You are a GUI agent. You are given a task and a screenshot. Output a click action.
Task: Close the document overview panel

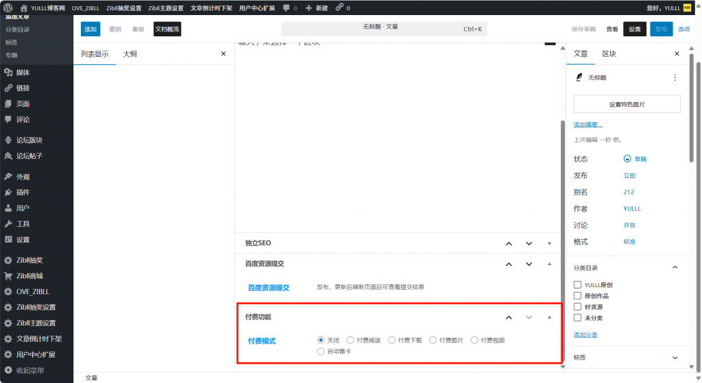pos(223,53)
